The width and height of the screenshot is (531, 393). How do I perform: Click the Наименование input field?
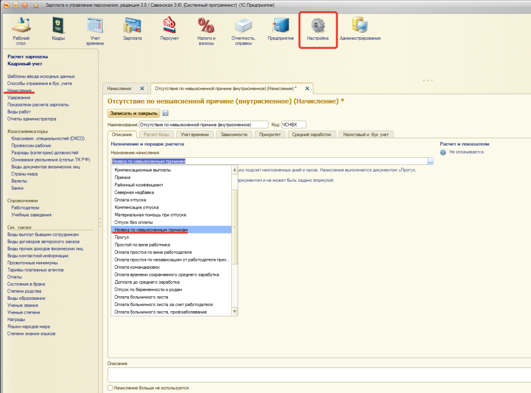coord(204,124)
